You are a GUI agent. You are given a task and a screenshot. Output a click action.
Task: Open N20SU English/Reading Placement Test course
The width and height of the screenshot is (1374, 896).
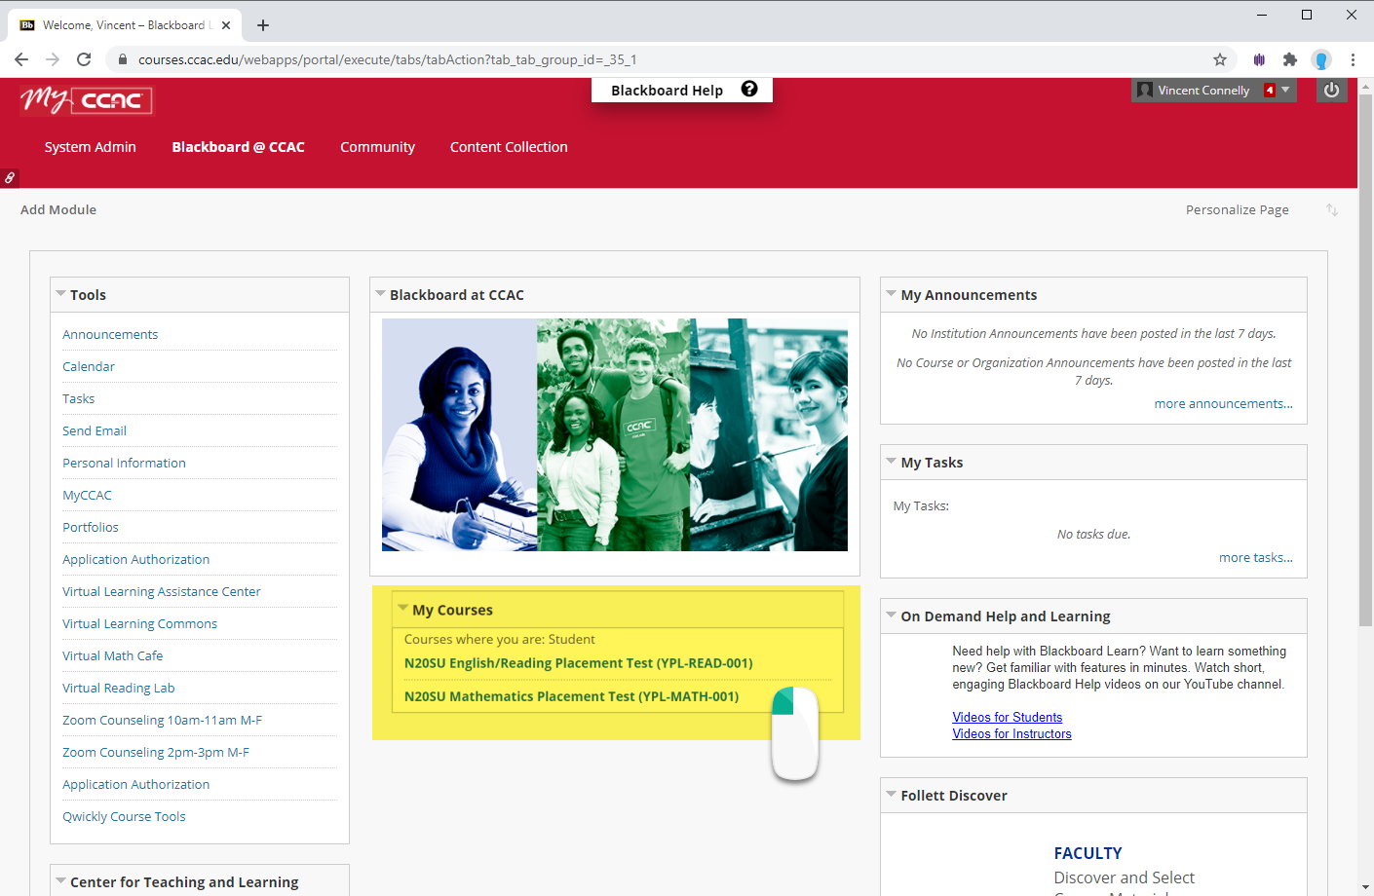coord(579,663)
